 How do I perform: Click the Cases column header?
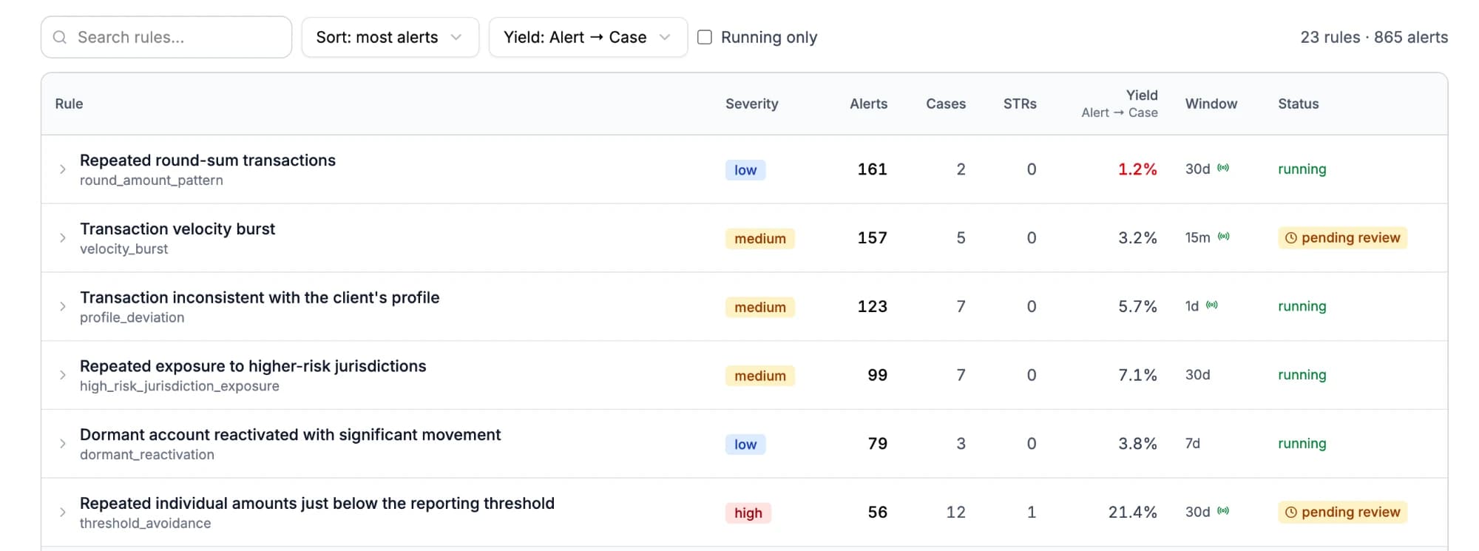tap(946, 104)
